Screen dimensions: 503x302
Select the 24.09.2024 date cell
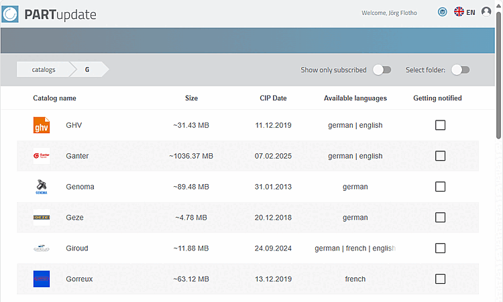(273, 248)
